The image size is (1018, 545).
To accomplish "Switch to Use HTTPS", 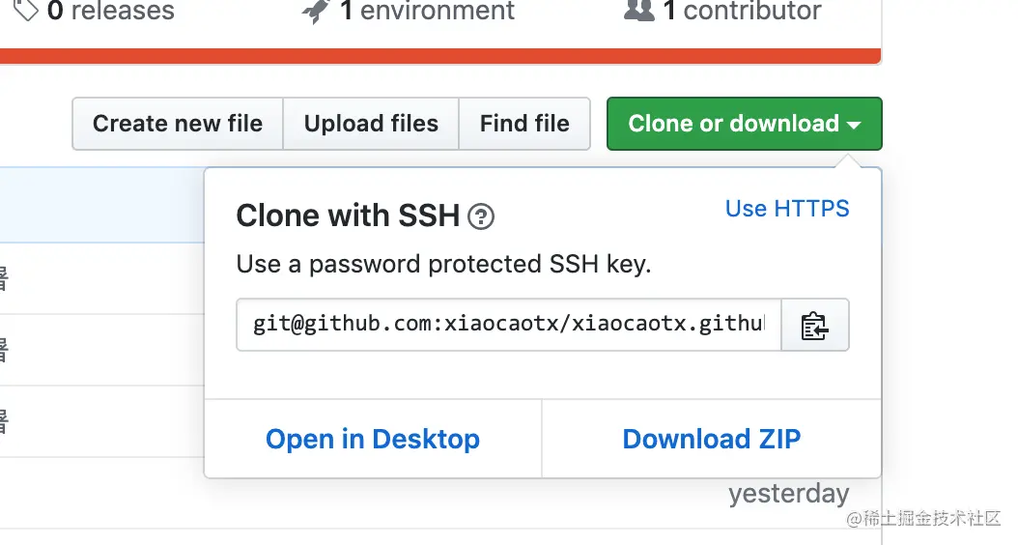I will (x=787, y=209).
